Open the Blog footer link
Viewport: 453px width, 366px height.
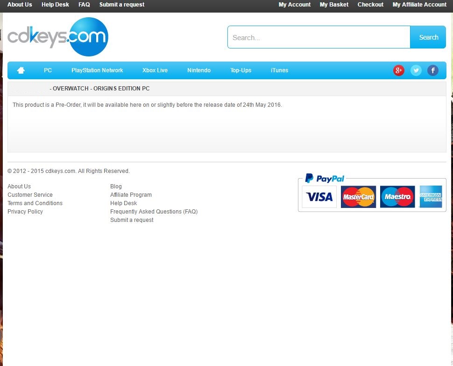point(116,186)
